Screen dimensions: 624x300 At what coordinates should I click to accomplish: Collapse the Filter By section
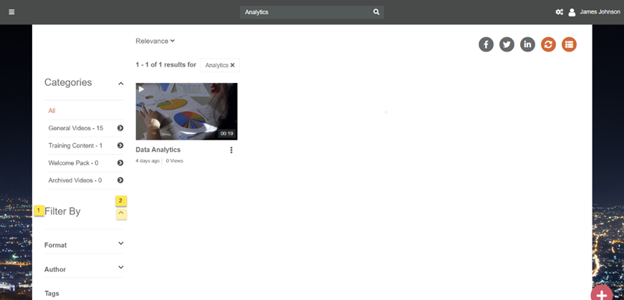pyautogui.click(x=121, y=213)
